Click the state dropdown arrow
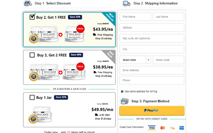 (x=148, y=60)
